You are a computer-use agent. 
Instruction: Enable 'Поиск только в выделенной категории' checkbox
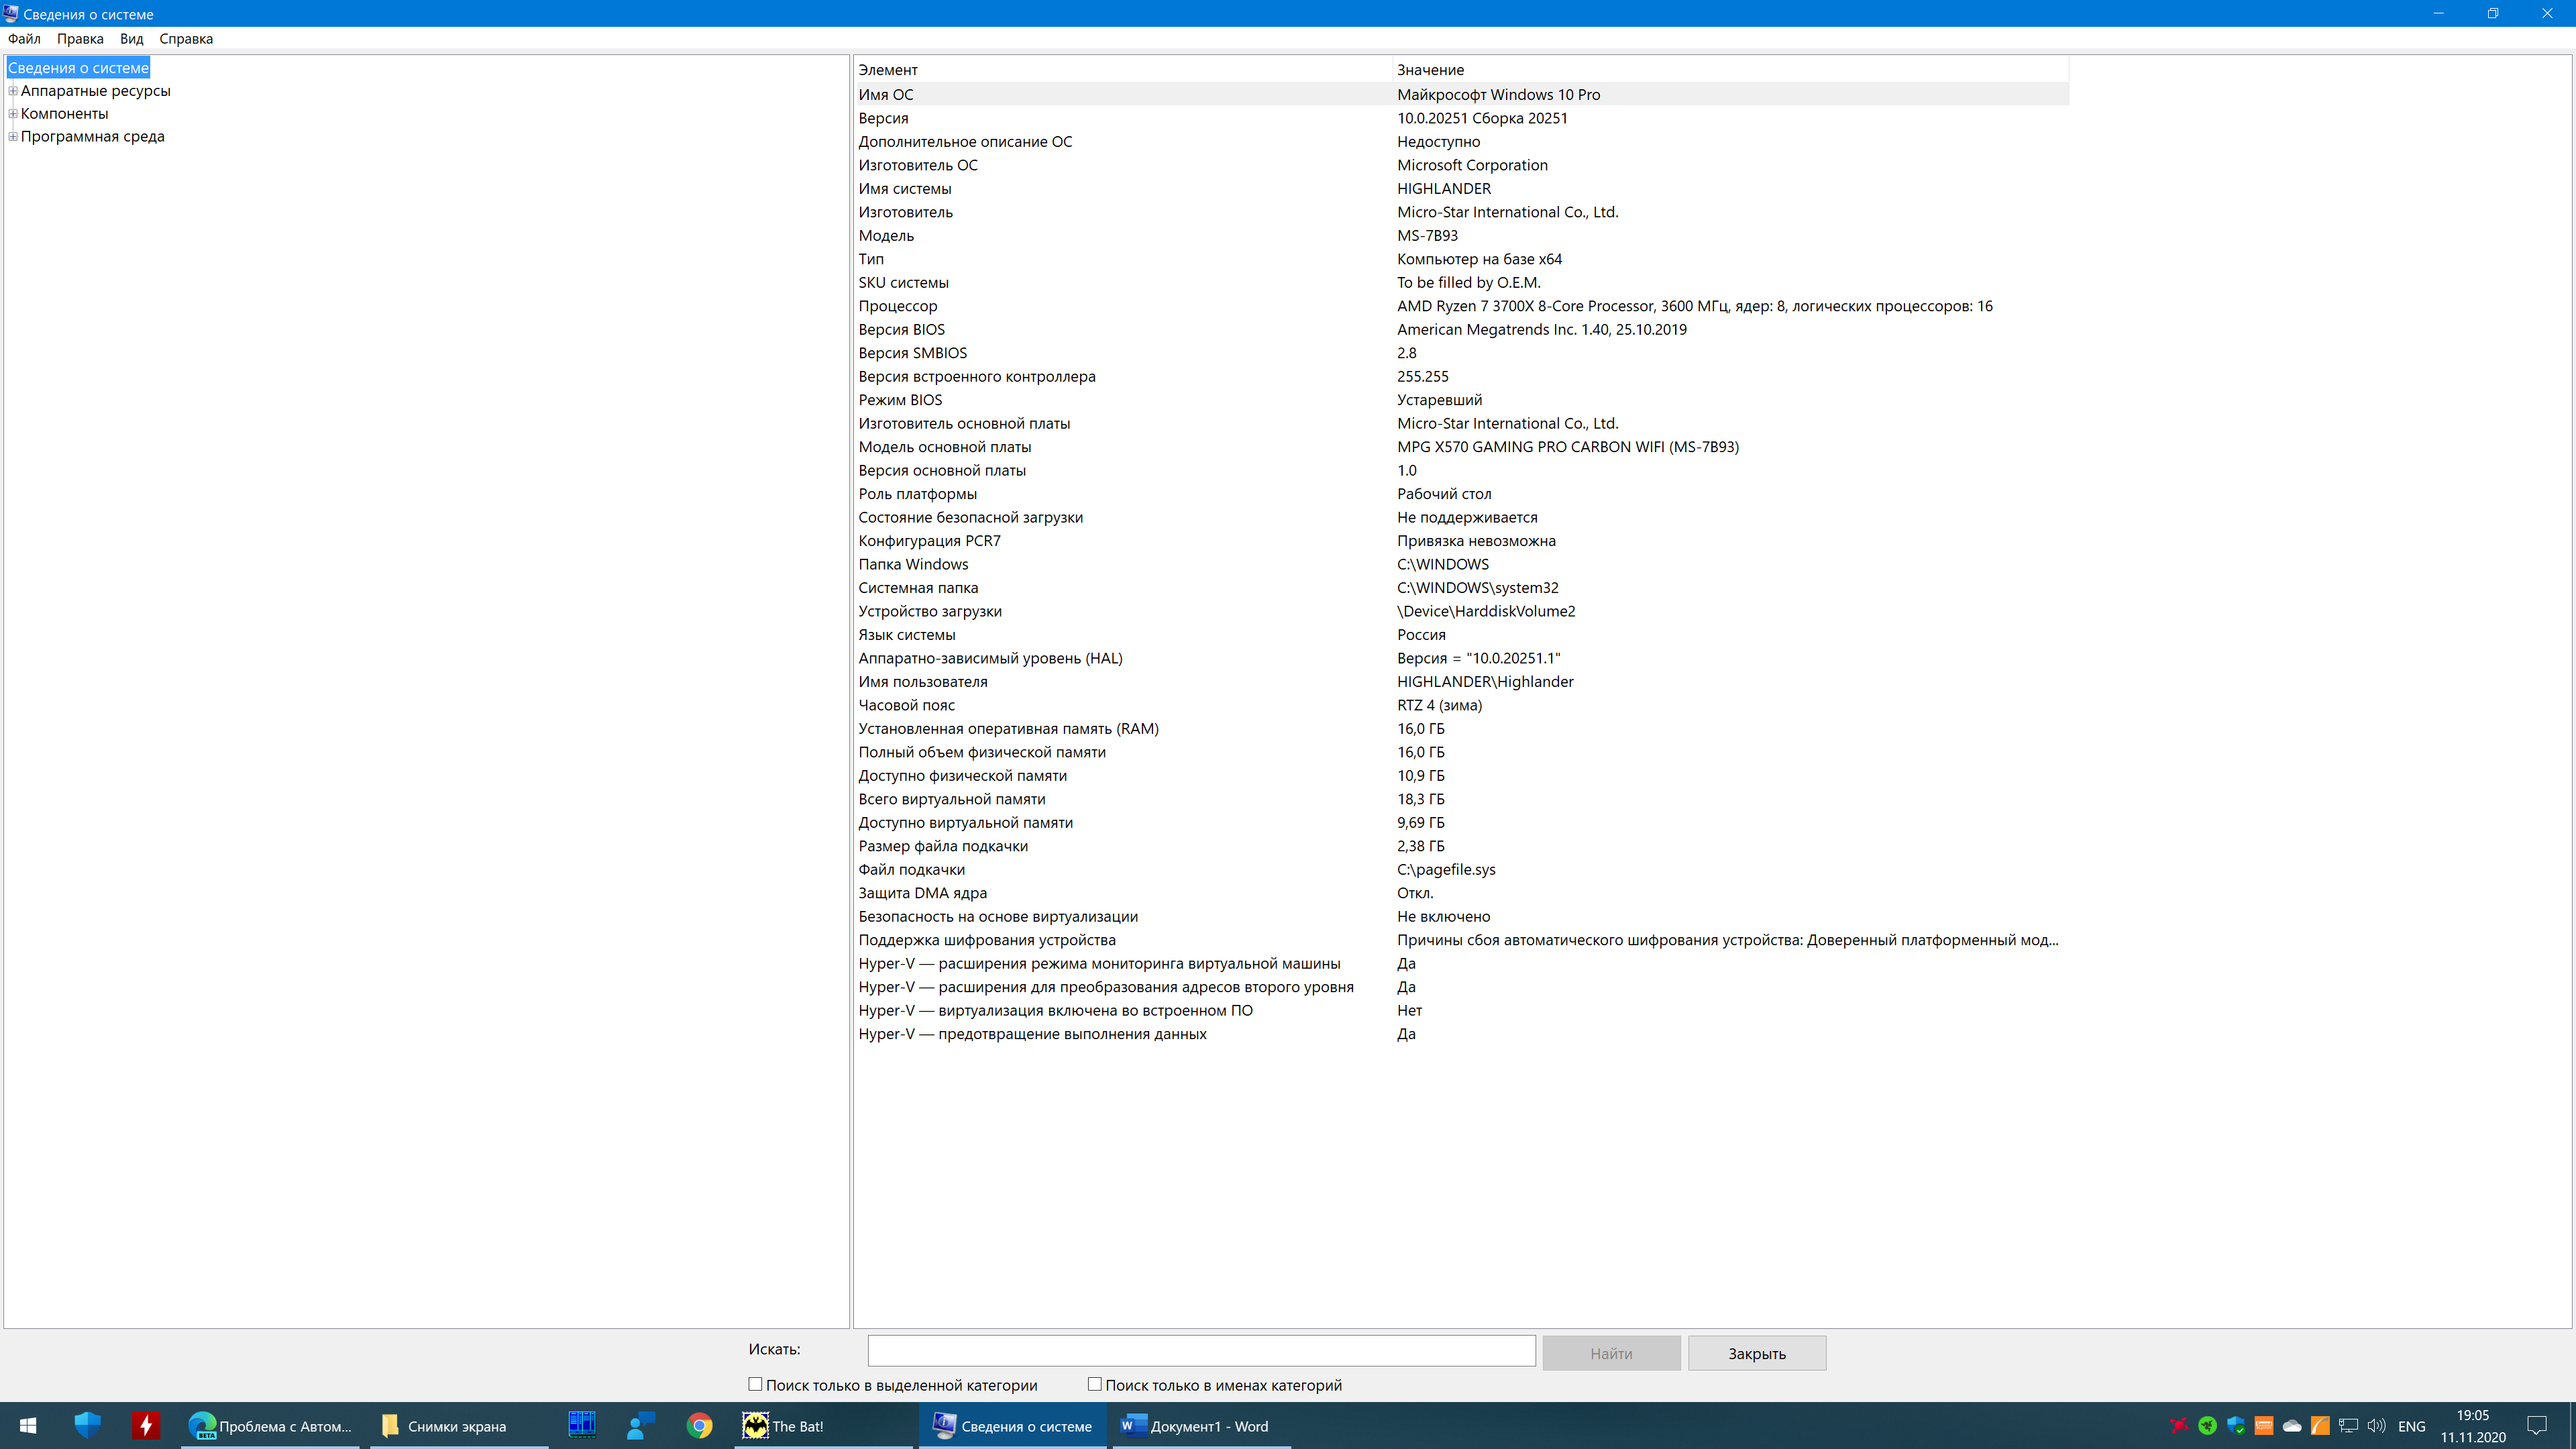pos(756,1384)
